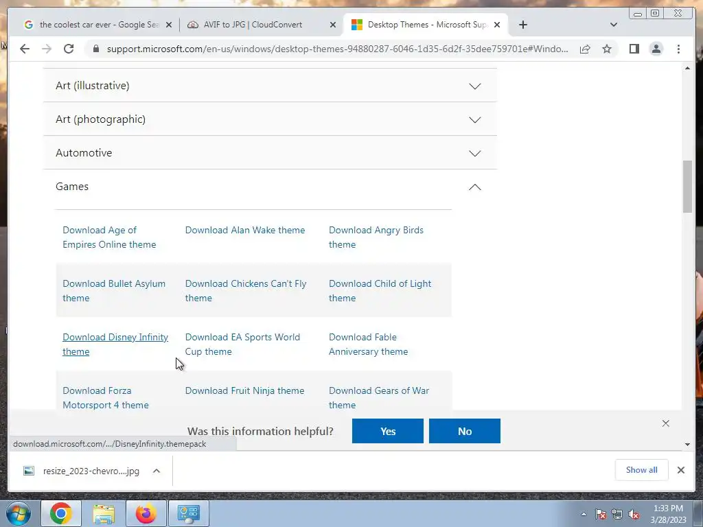Collapse the Games section
The image size is (703, 527).
270,187
